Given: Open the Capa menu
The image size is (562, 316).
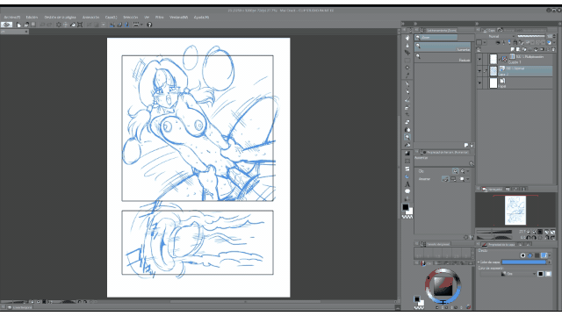Looking at the screenshot, I should pyautogui.click(x=112, y=18).
